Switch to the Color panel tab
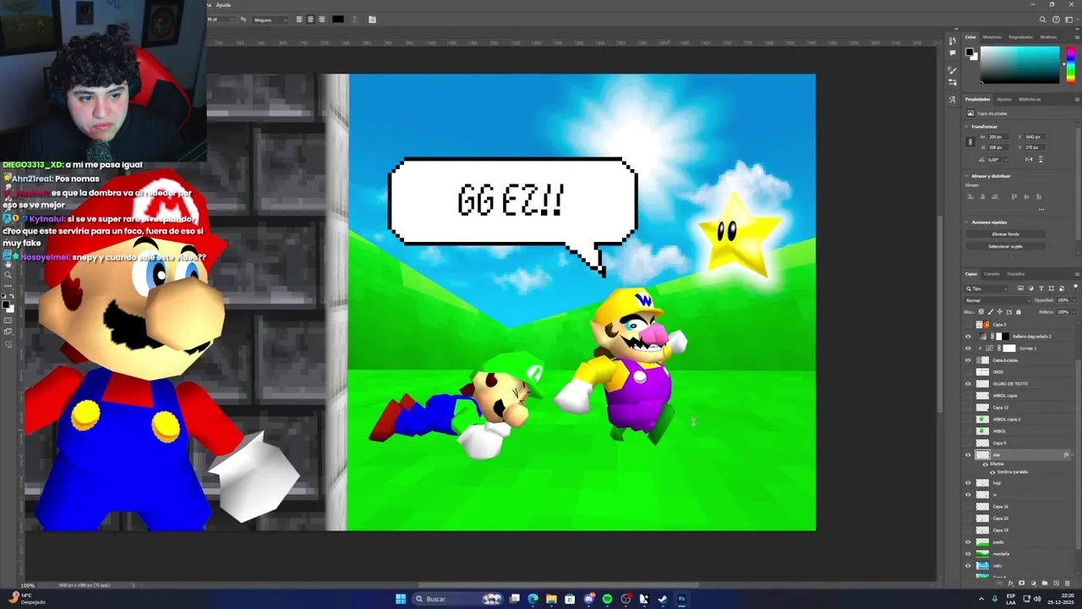1082x609 pixels. [x=970, y=37]
